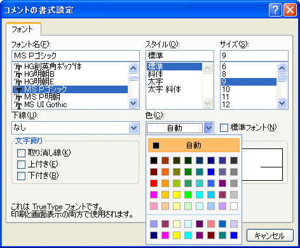Select the MS P明朝 font
This screenshot has height=248, width=300.
(70, 97)
